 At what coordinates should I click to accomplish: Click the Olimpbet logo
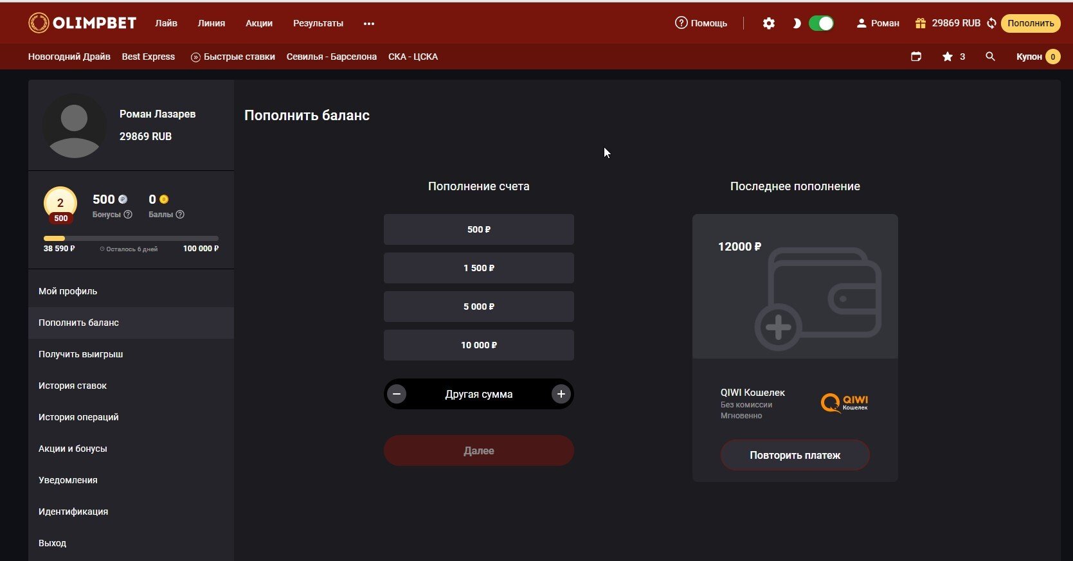click(x=82, y=23)
